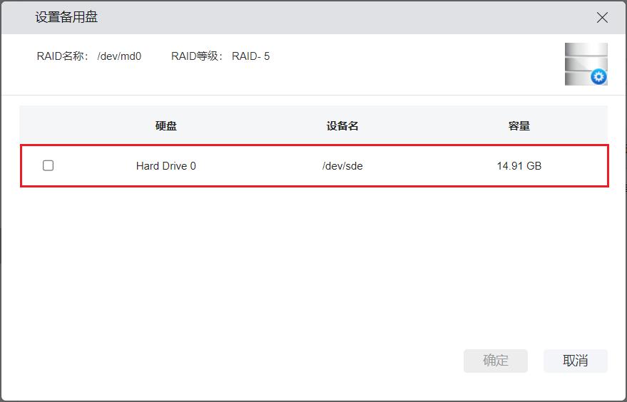Click the 设备名 column header
Screen dimensions: 627x402
coord(342,126)
